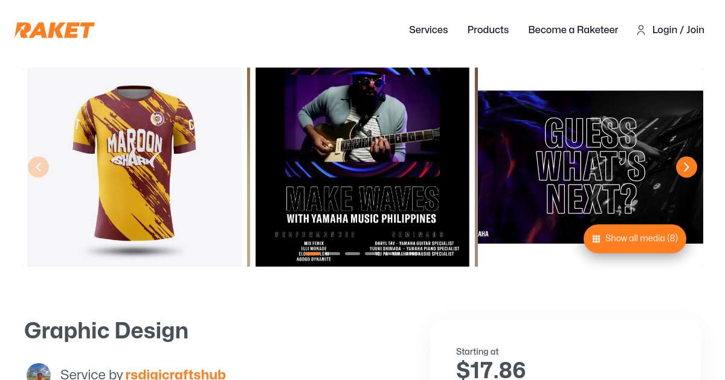725x380 pixels.
Task: Jump to the third carousel slide indicator
Action: click(352, 253)
